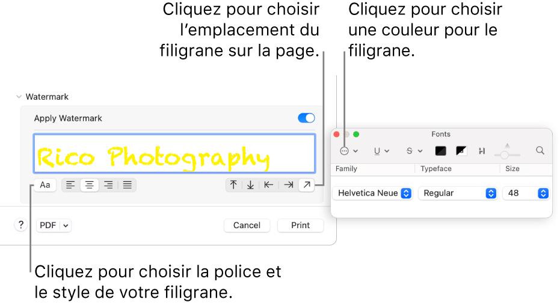Align watermark text right
Image resolution: width=560 pixels, height=305 pixels.
point(108,185)
